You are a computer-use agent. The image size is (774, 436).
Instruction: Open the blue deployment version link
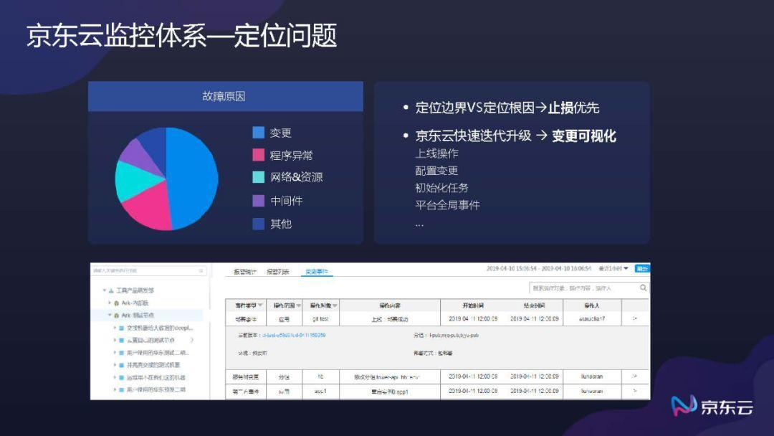pyautogui.click(x=294, y=336)
